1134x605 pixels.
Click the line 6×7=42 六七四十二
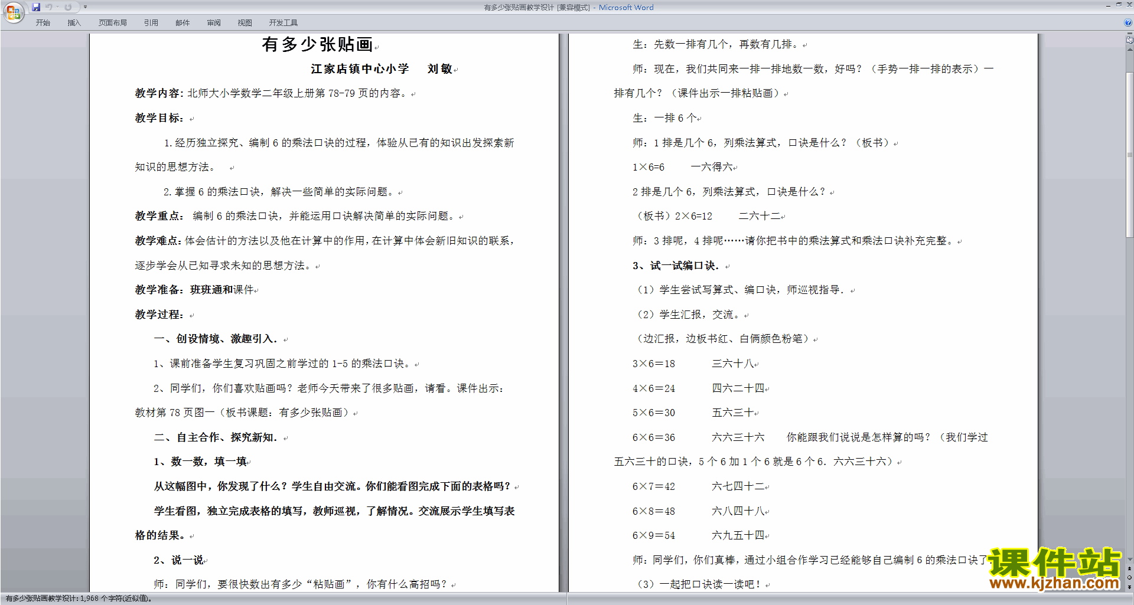tap(699, 486)
